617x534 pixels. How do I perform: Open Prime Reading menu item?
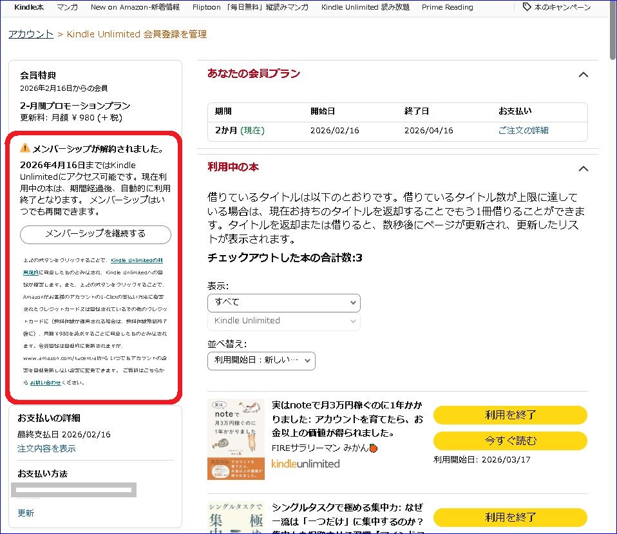click(448, 7)
